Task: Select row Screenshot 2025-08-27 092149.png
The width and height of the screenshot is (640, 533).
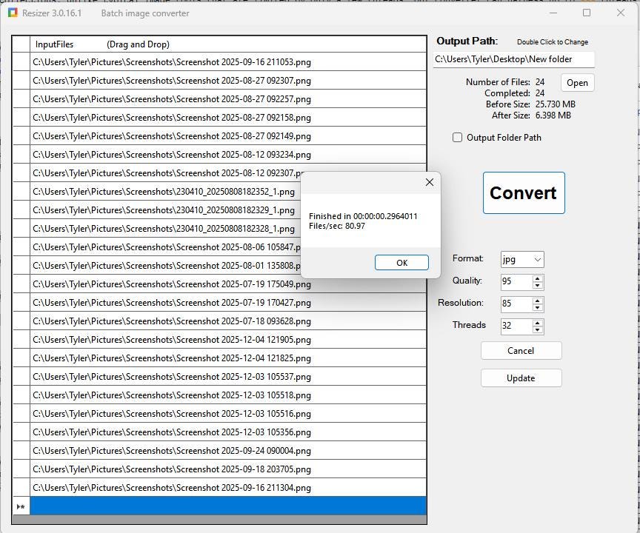Action: tap(228, 135)
